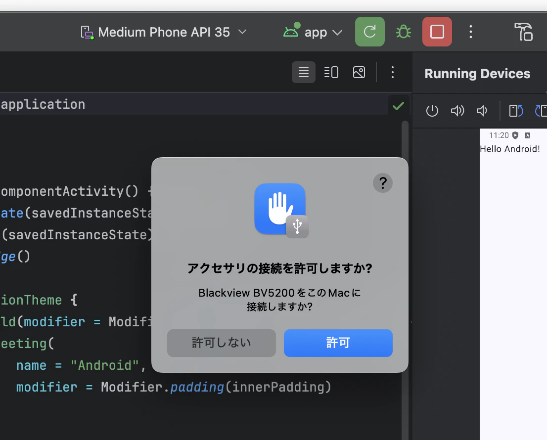
Task: Click the "Android" string in the code
Action: click(105, 365)
